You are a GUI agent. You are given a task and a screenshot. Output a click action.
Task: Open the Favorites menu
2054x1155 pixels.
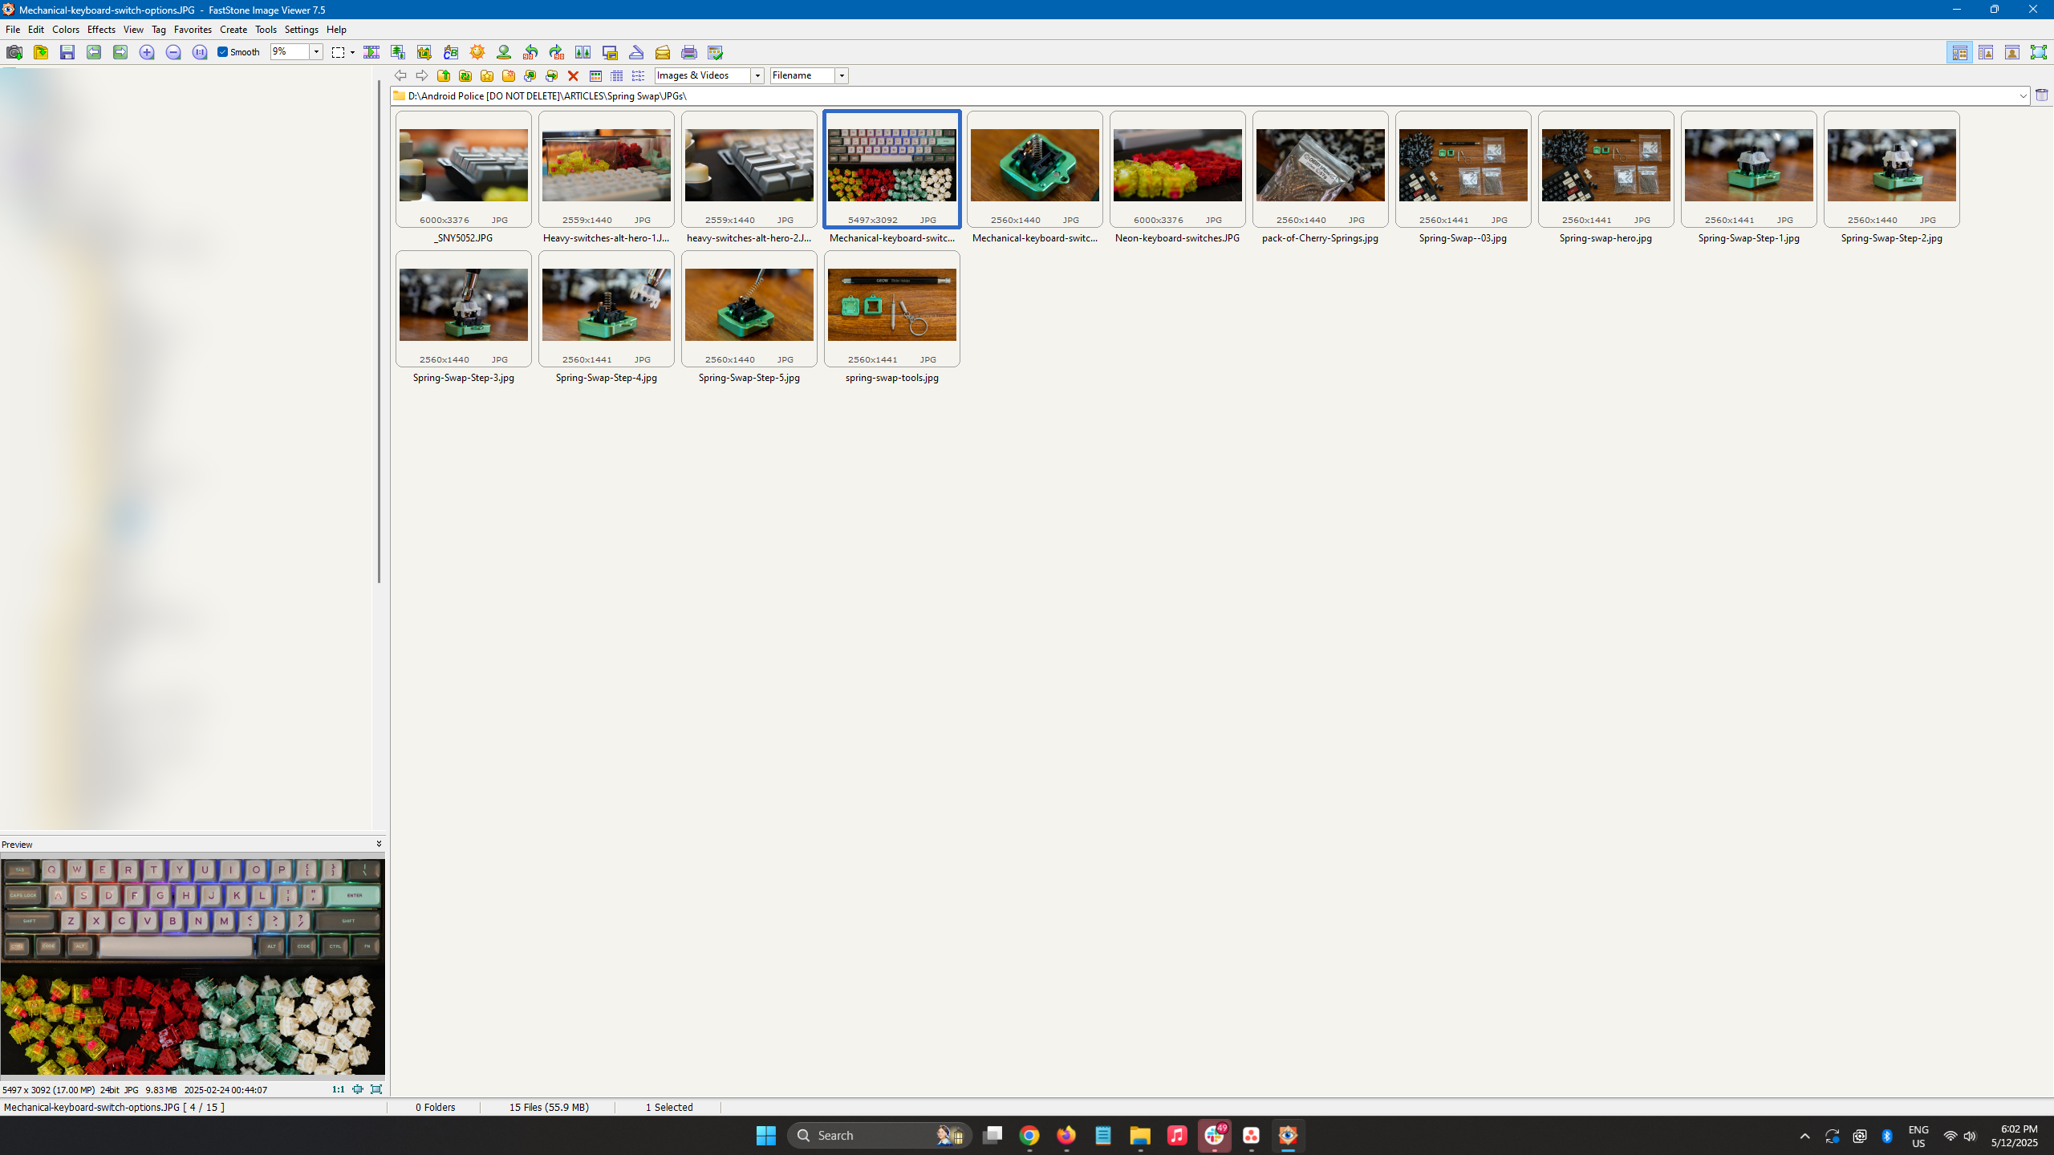click(193, 30)
